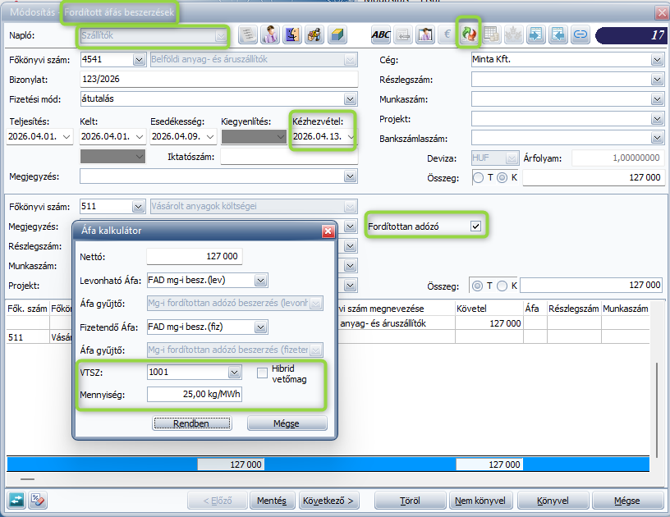Click the framed person portrait toolbar icon
The width and height of the screenshot is (670, 517).
click(425, 34)
